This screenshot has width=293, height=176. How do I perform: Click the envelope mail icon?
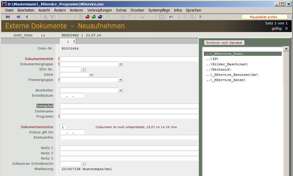click(x=161, y=17)
